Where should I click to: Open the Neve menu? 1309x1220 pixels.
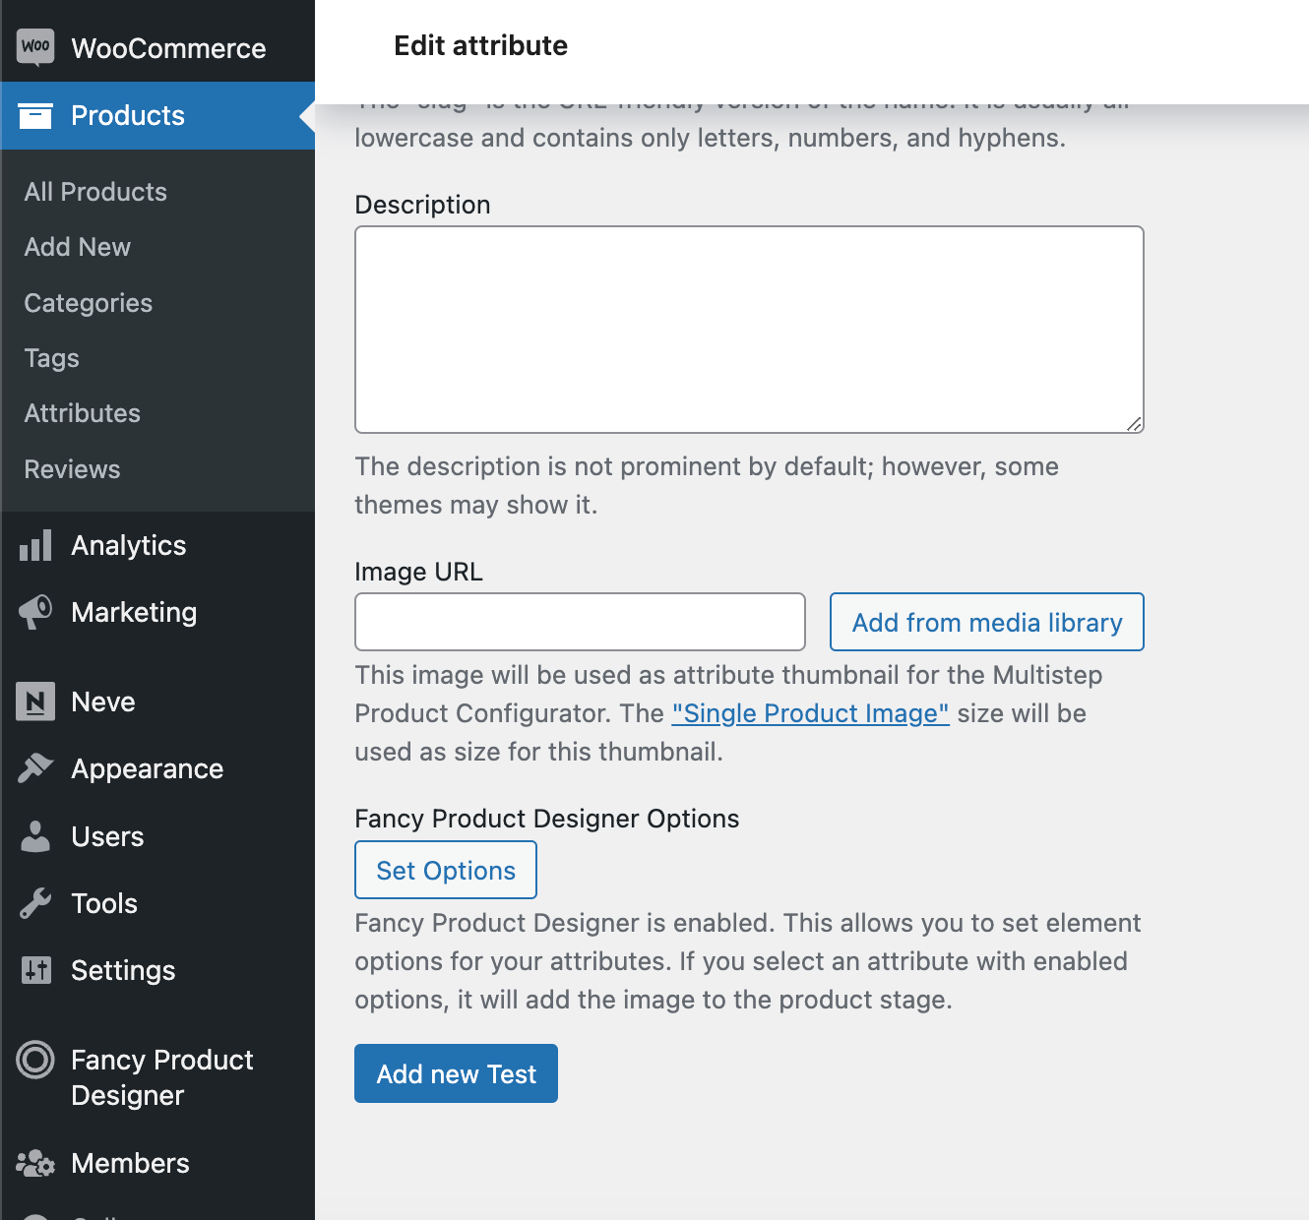[157, 701]
